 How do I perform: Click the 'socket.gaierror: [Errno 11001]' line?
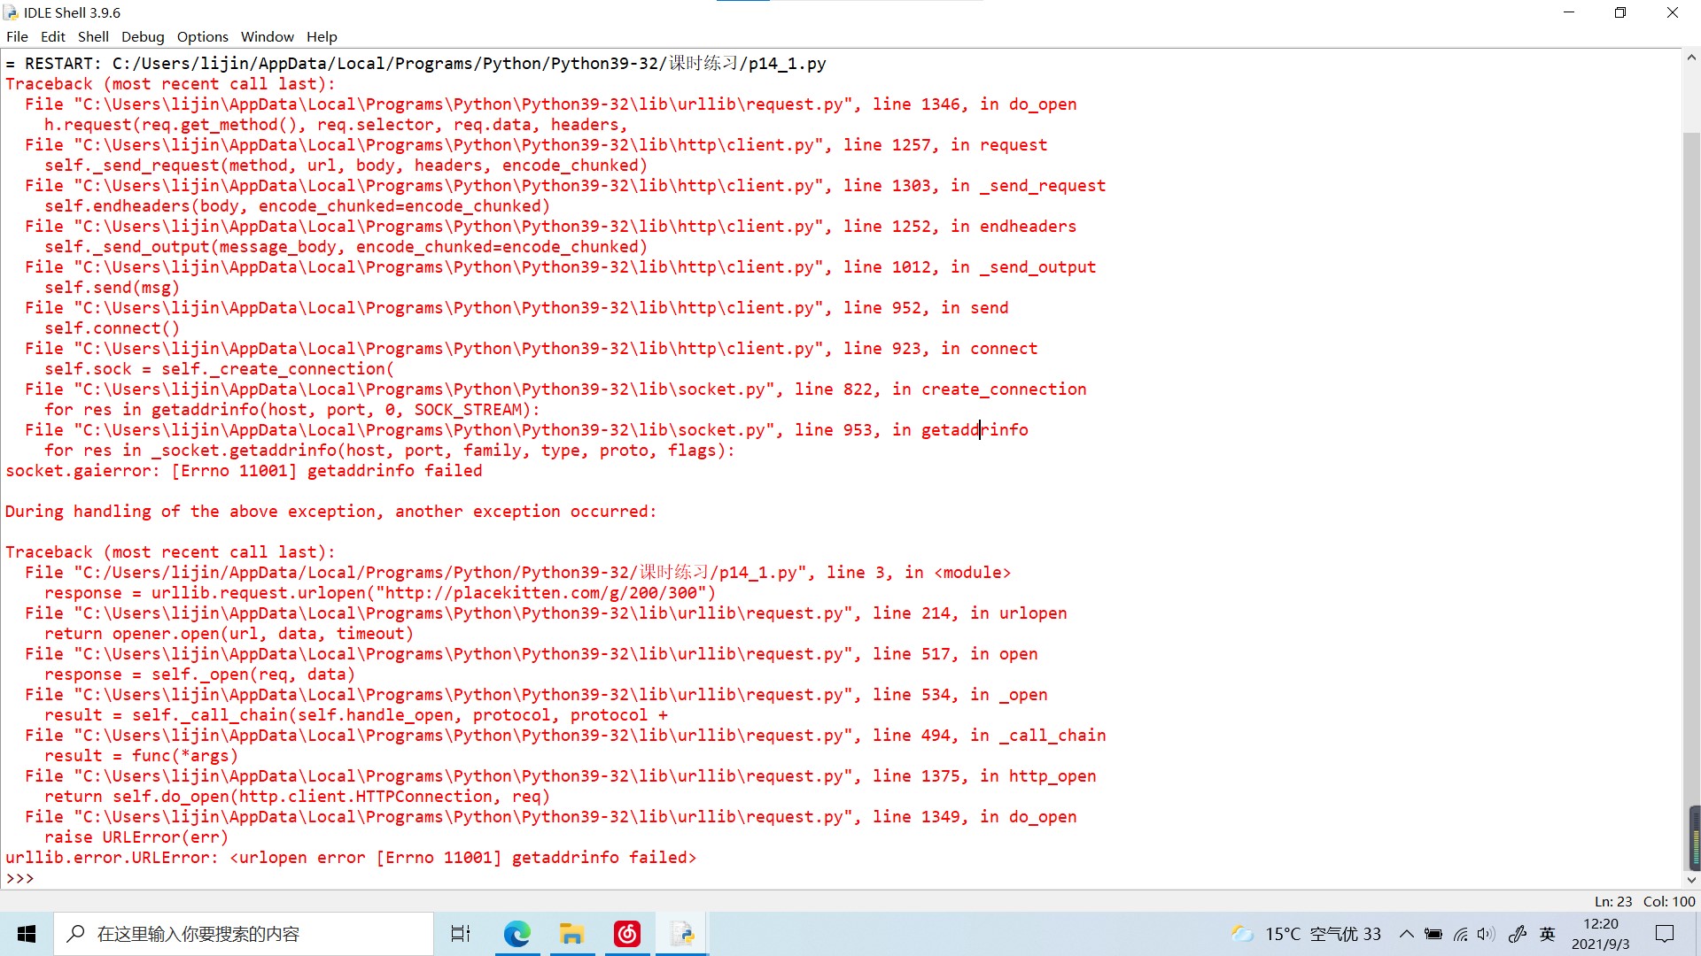[244, 471]
